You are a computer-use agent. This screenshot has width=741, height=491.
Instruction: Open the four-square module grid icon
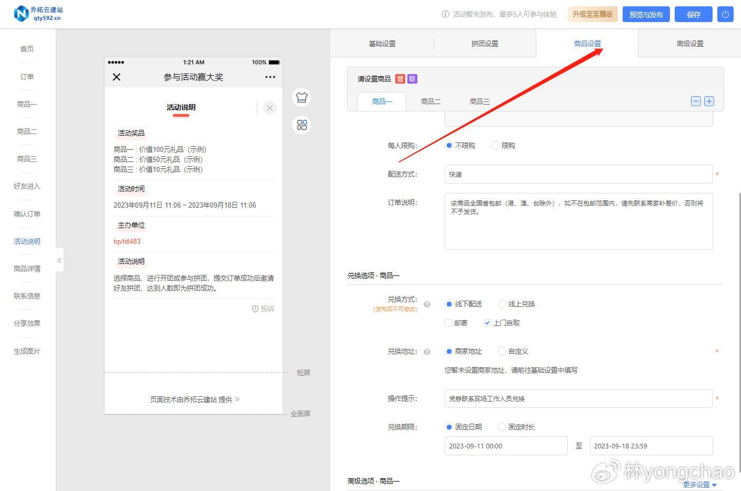click(x=302, y=125)
